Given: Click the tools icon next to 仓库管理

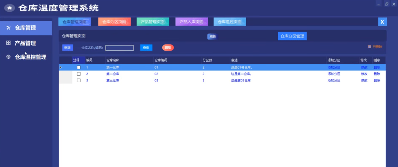Looking at the screenshot, I should (x=8, y=28).
